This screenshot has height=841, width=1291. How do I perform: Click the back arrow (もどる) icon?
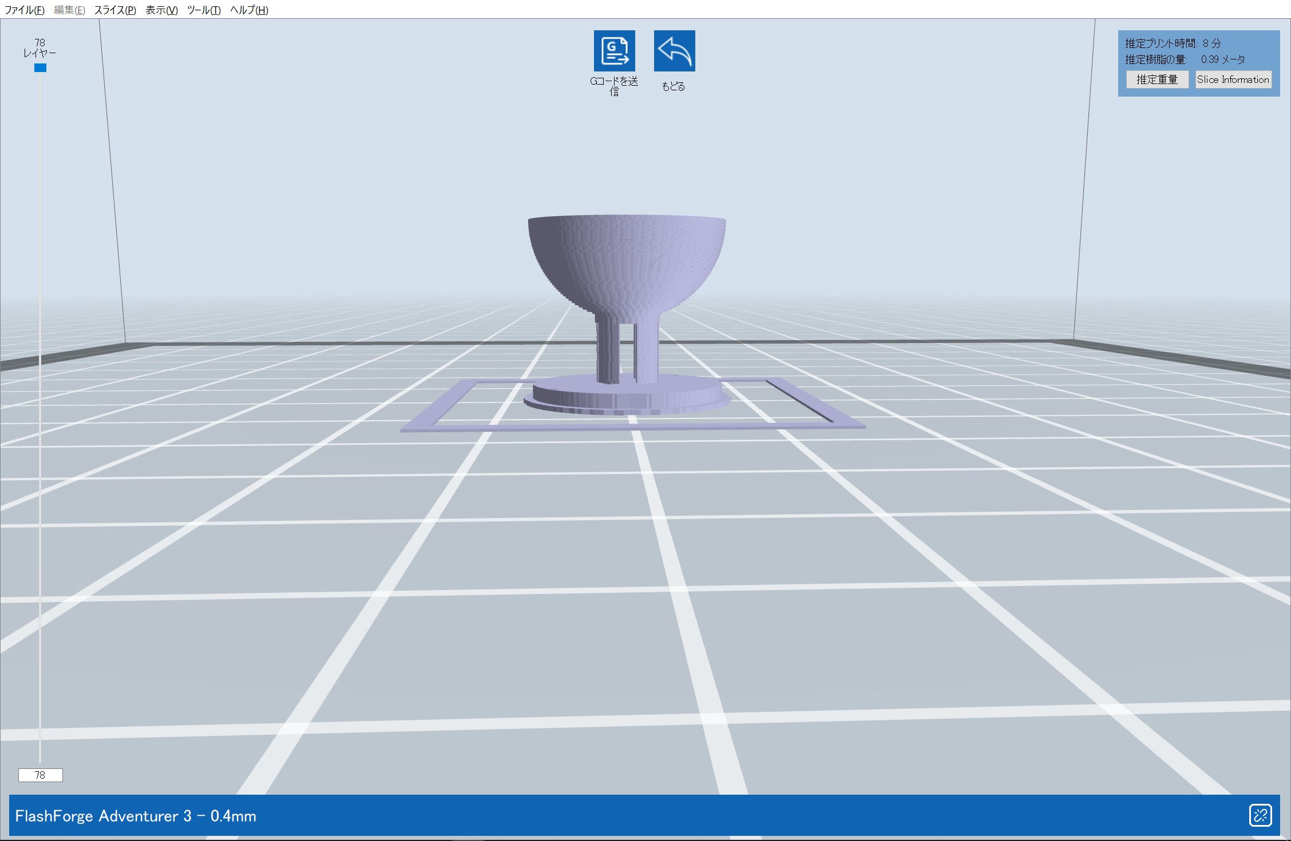[674, 51]
